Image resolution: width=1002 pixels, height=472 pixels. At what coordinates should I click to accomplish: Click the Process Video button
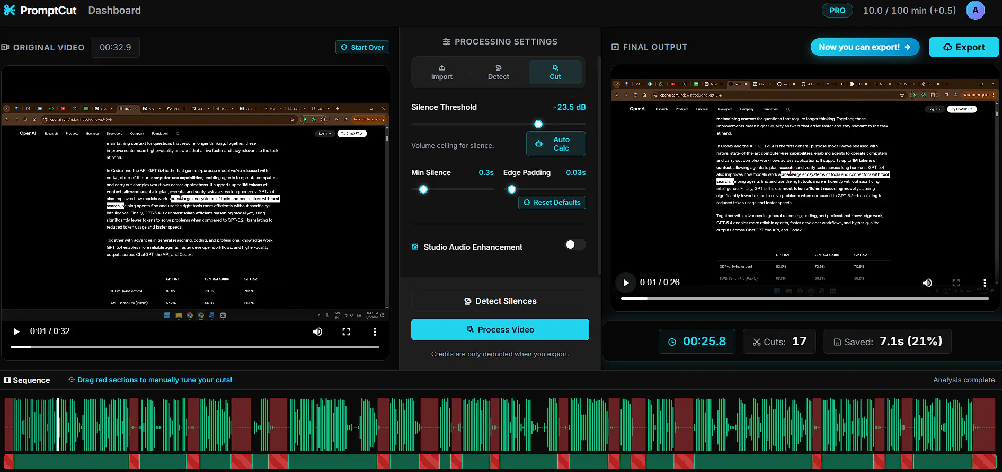(500, 329)
